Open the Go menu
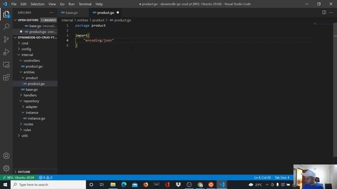Image resolution: width=337 pixels, height=189 pixels. (x=62, y=4)
